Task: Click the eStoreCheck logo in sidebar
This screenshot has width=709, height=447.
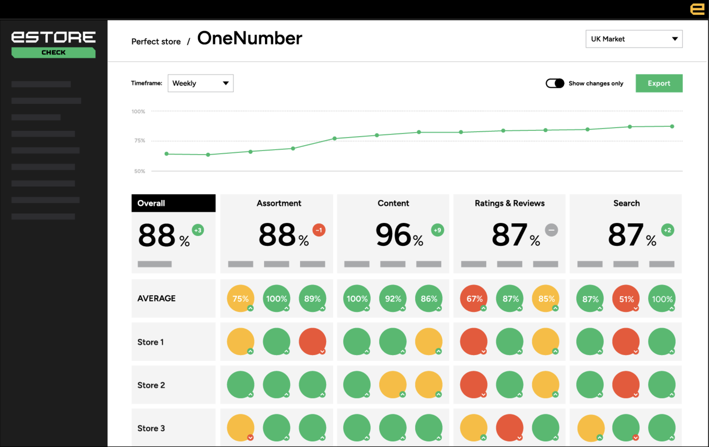Action: click(x=53, y=44)
